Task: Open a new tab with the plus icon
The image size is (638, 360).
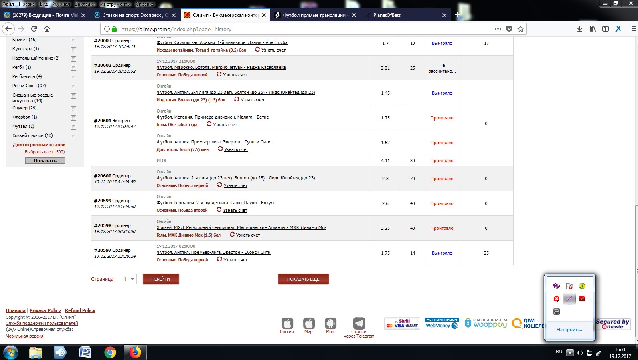Action: (457, 15)
